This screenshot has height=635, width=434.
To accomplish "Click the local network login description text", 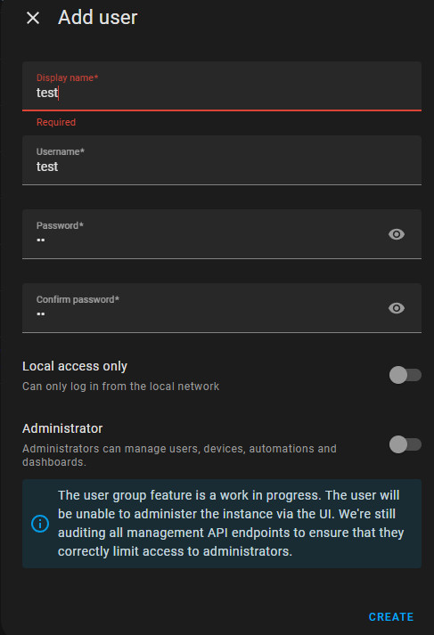I will pyautogui.click(x=121, y=387).
